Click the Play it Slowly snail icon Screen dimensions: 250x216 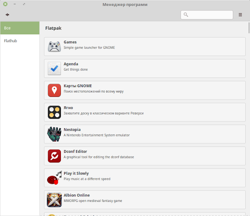[54, 178]
